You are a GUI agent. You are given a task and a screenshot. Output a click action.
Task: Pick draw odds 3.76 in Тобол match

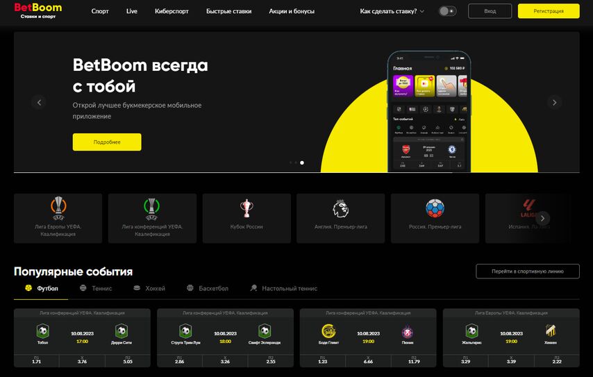tap(82, 360)
